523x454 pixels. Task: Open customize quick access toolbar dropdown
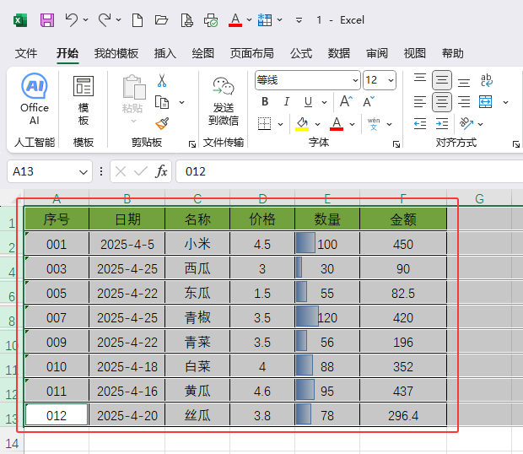(x=299, y=20)
